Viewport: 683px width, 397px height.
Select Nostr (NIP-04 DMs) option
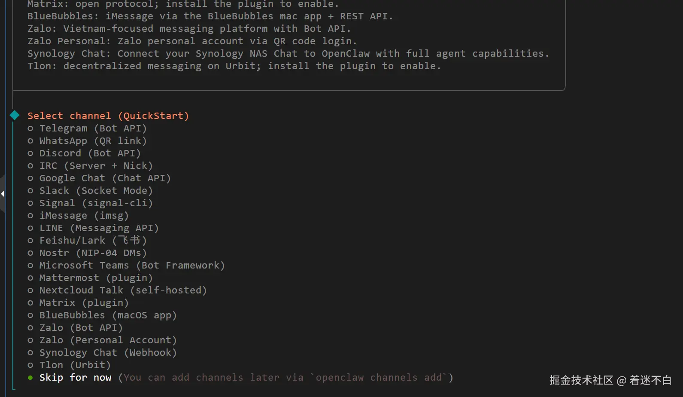(x=93, y=253)
